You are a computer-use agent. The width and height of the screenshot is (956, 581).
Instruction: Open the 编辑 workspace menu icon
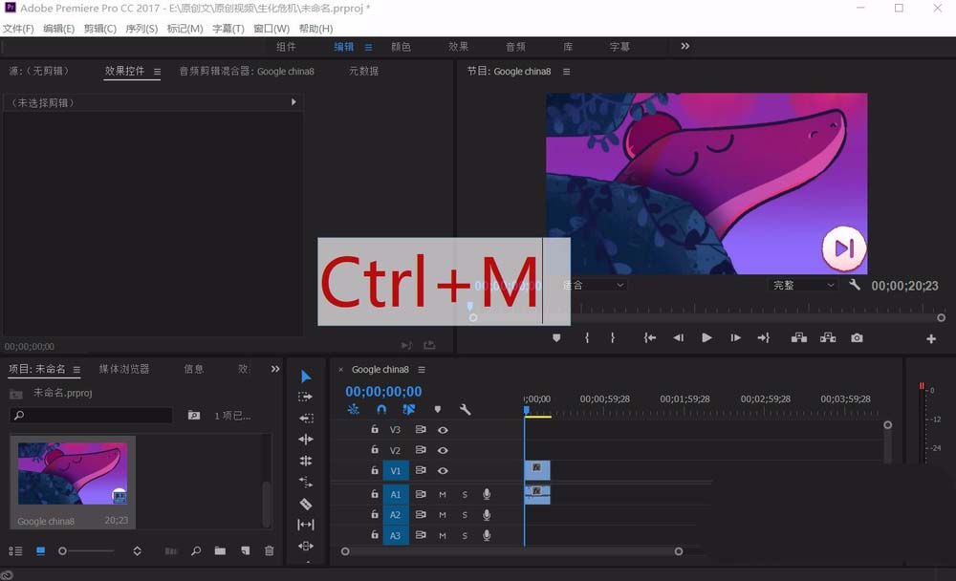(368, 47)
